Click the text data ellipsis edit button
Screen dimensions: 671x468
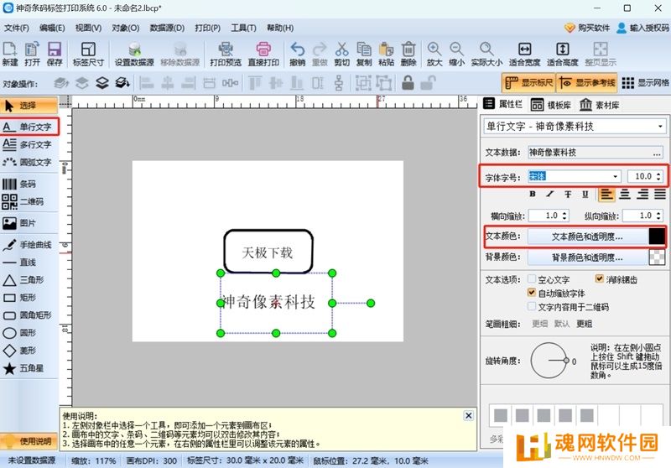point(657,153)
